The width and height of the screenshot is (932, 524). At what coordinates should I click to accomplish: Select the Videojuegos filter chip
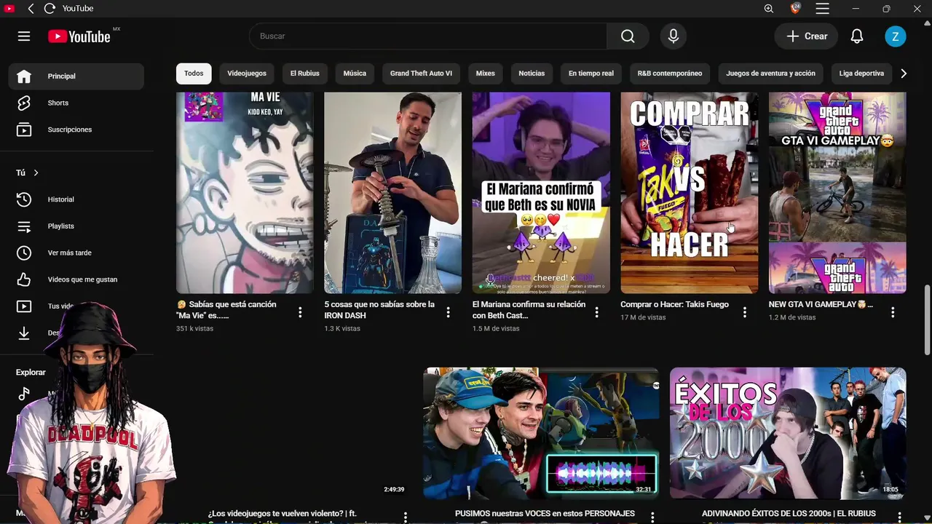pos(247,74)
